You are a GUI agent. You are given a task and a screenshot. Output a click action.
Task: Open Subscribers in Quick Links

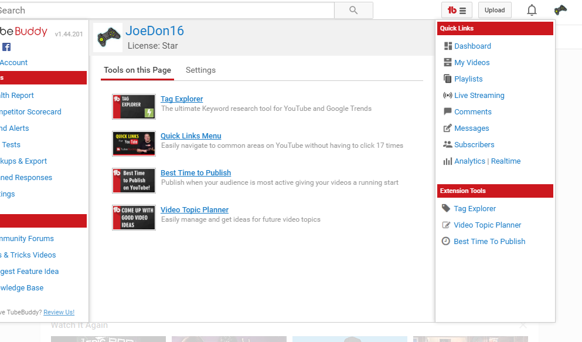pyautogui.click(x=474, y=144)
